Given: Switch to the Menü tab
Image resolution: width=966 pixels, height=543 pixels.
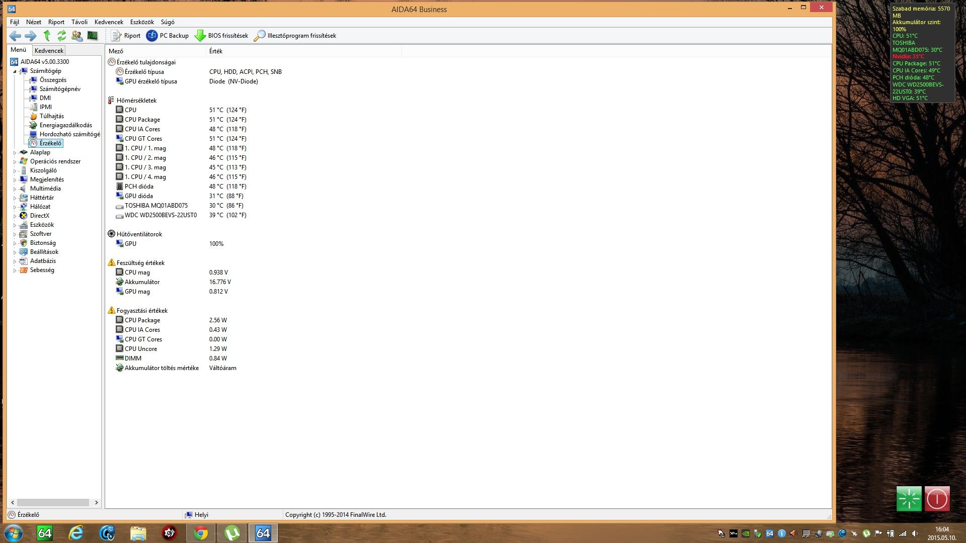Looking at the screenshot, I should tap(19, 50).
